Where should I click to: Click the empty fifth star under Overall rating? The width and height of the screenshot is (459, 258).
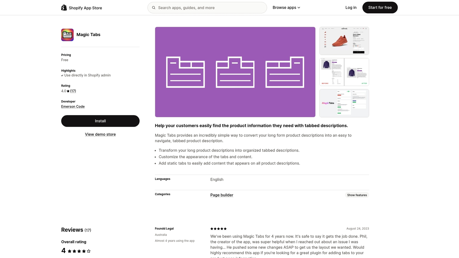[x=89, y=251]
